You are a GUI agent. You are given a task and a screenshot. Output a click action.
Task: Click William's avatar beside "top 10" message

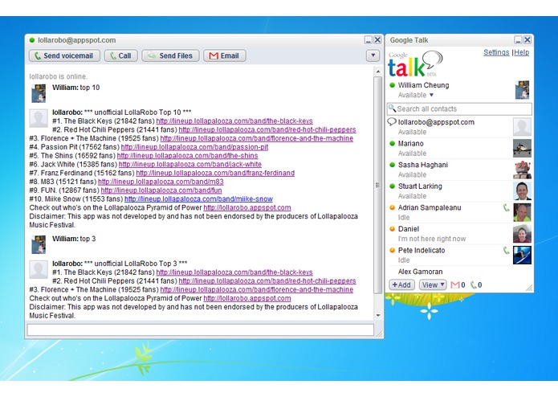click(39, 93)
